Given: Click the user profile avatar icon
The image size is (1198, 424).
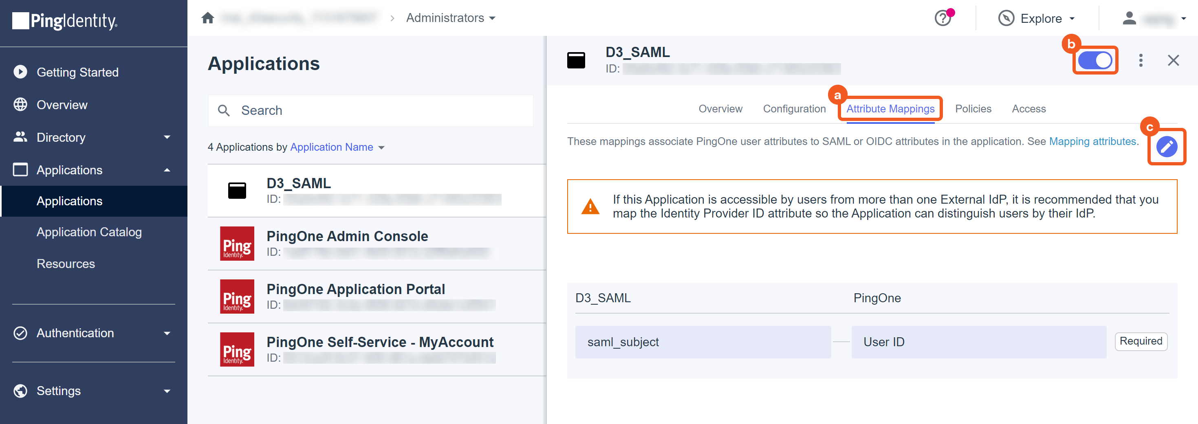Looking at the screenshot, I should (1129, 19).
